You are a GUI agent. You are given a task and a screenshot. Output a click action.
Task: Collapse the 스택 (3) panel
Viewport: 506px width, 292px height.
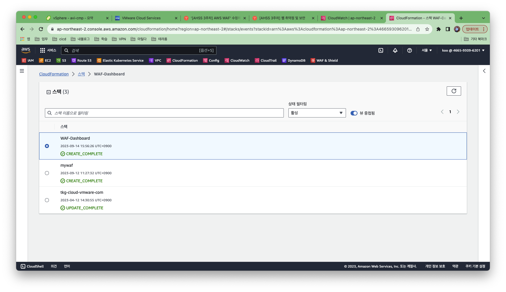[49, 92]
